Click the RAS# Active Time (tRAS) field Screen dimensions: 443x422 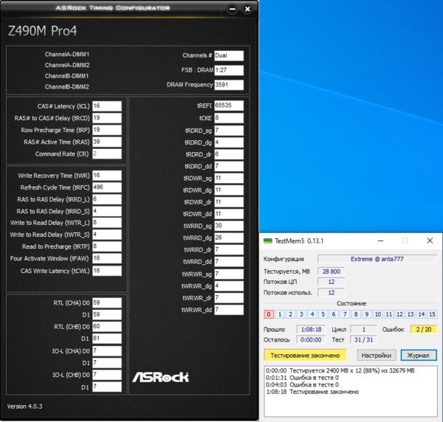click(x=107, y=142)
